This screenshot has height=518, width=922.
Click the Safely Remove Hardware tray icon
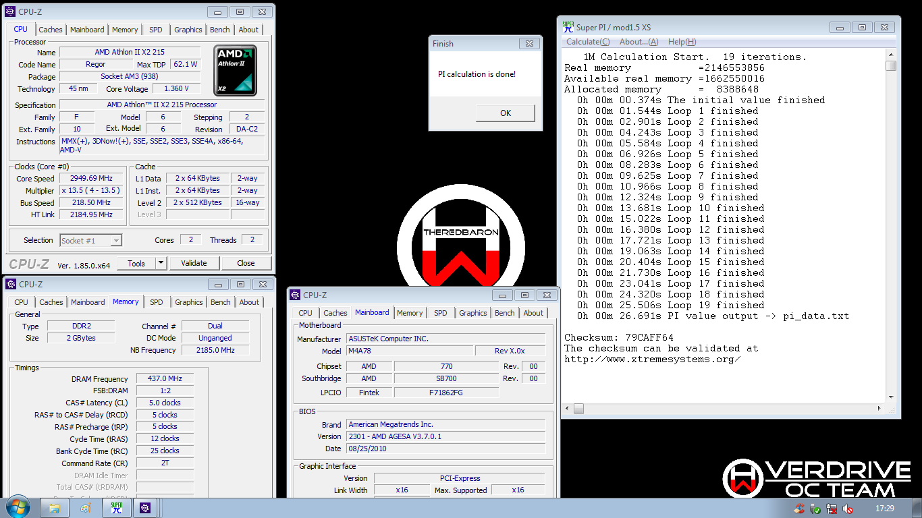815,509
